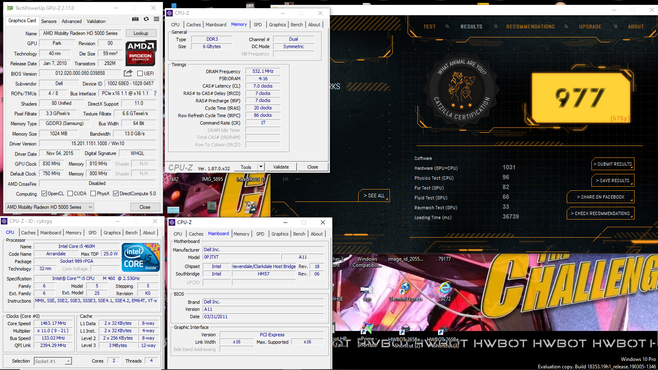The image size is (658, 370).
Task: Click SHARE ON FACEBOOK button
Action: click(600, 197)
